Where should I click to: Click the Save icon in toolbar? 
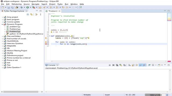click(x=9, y=7)
